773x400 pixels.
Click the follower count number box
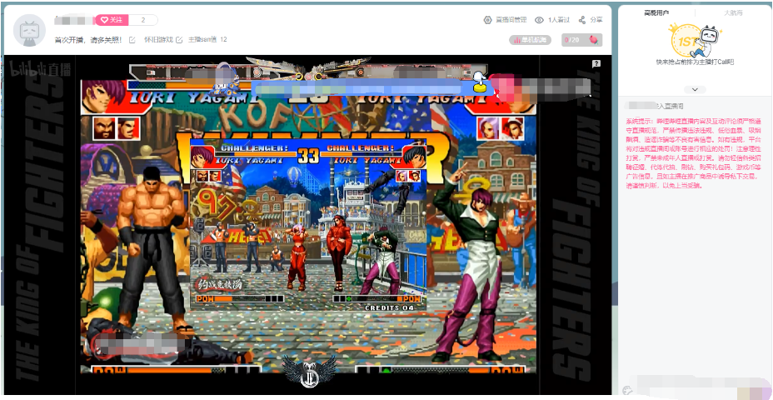click(143, 20)
